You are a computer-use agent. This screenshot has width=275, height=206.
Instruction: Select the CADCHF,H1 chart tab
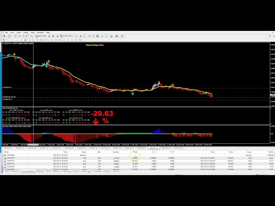[32, 148]
